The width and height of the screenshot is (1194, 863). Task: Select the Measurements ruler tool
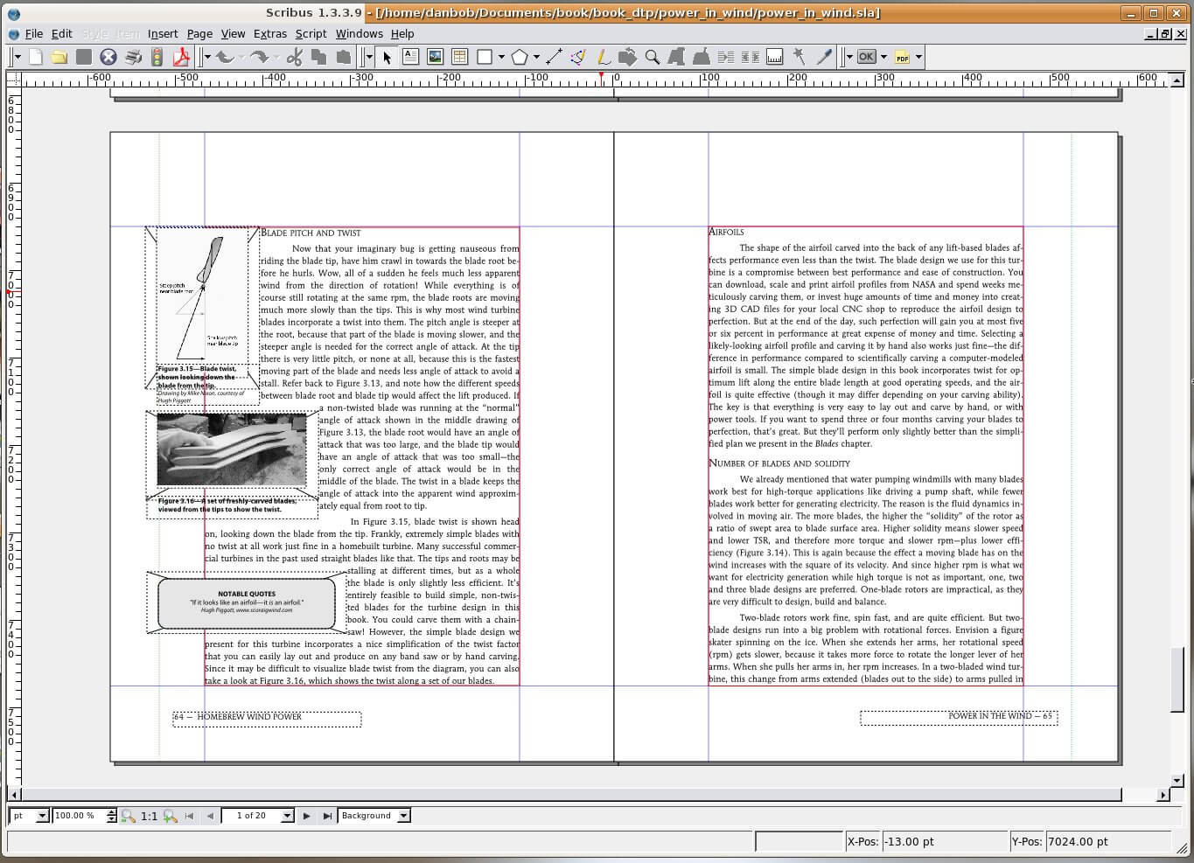[774, 57]
